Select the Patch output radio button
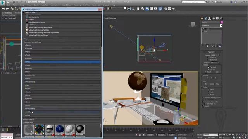The height and width of the screenshot is (139, 248). pos(208,89)
